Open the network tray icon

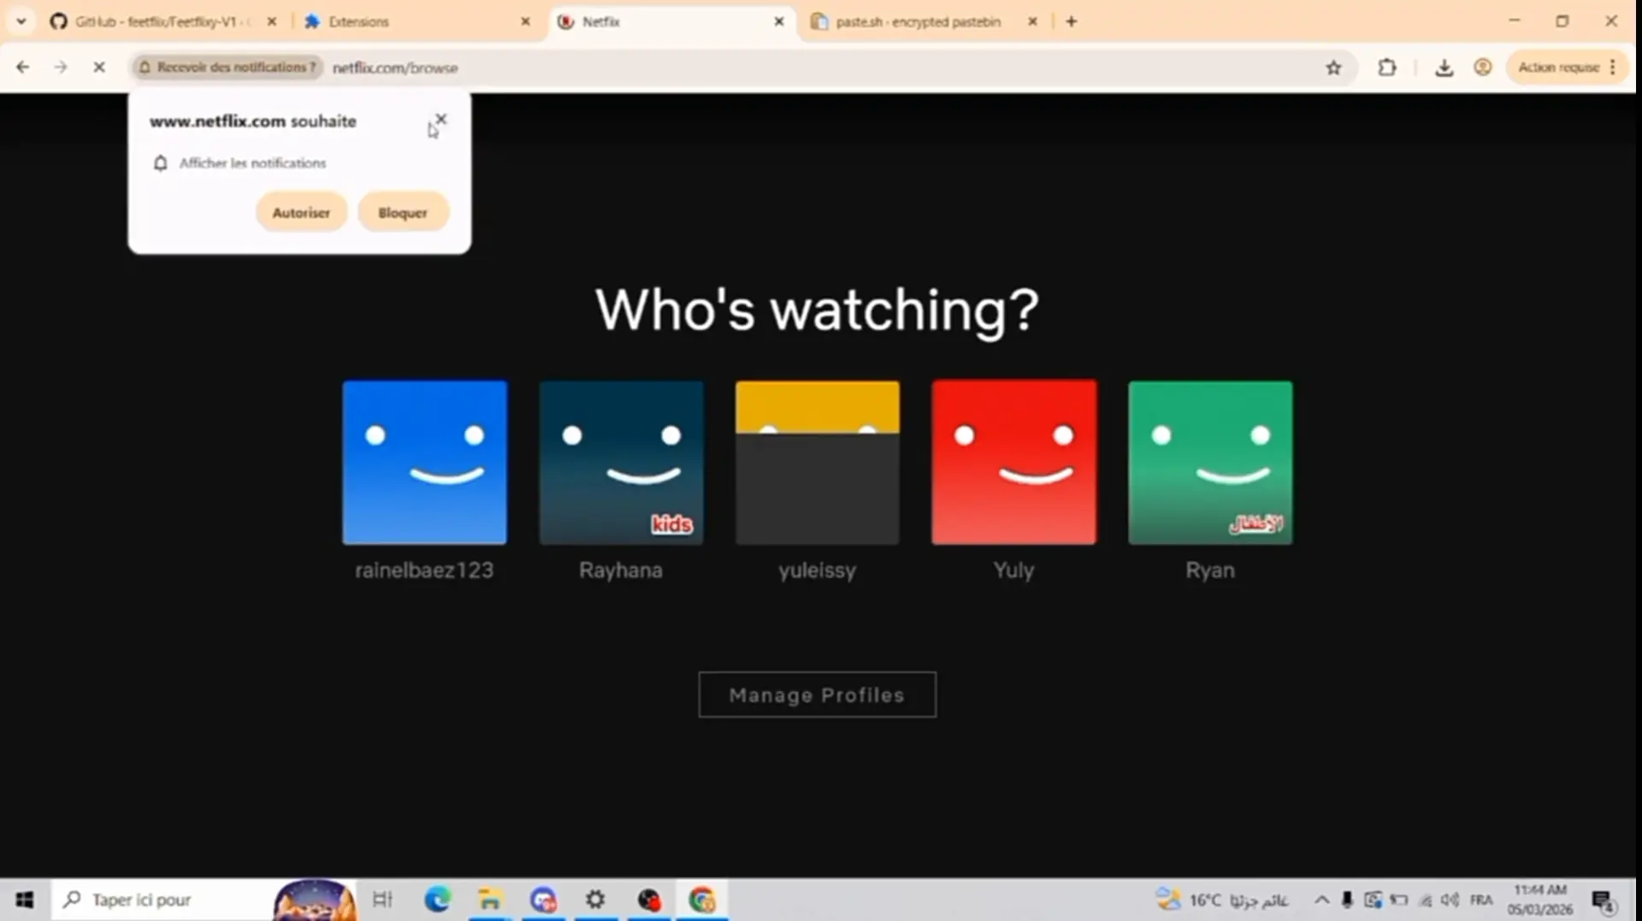pyautogui.click(x=1425, y=900)
